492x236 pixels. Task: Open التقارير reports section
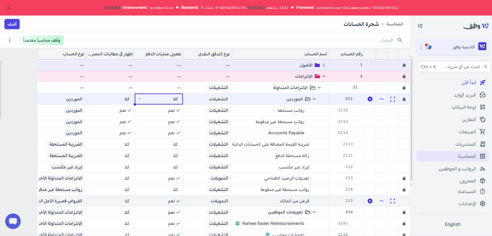coord(474,120)
